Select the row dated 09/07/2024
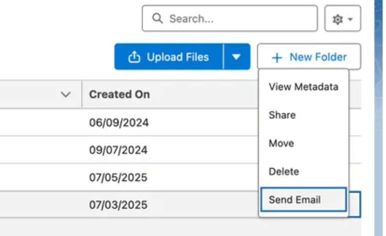This screenshot has width=386, height=236. (x=119, y=150)
